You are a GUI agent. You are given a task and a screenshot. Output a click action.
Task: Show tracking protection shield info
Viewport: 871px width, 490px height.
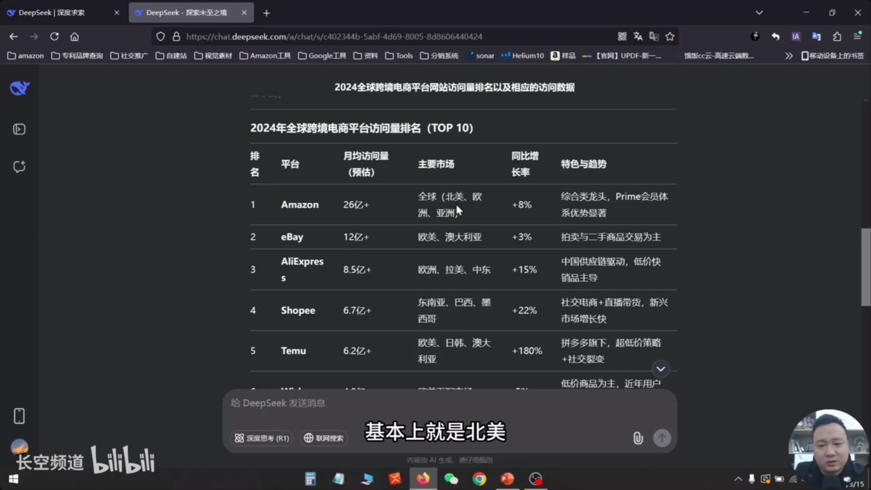(160, 36)
